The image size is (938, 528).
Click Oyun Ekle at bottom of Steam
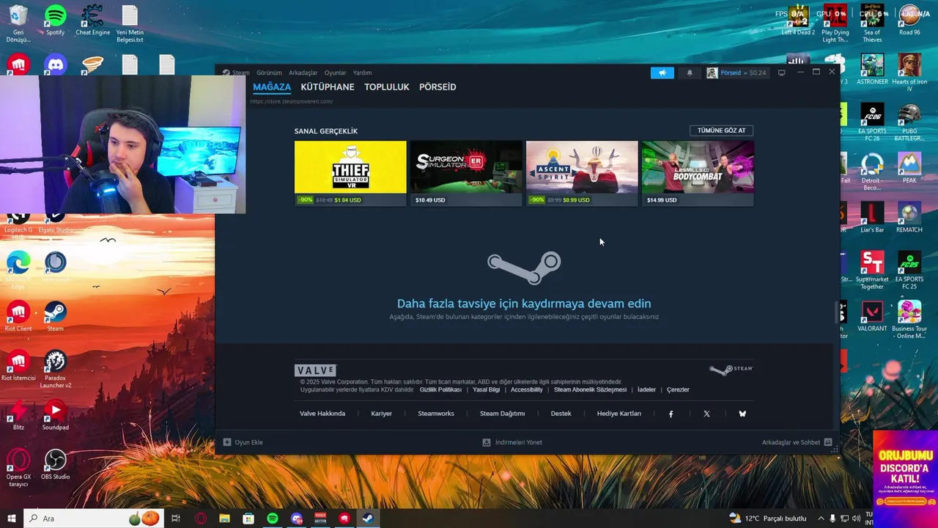pyautogui.click(x=243, y=442)
